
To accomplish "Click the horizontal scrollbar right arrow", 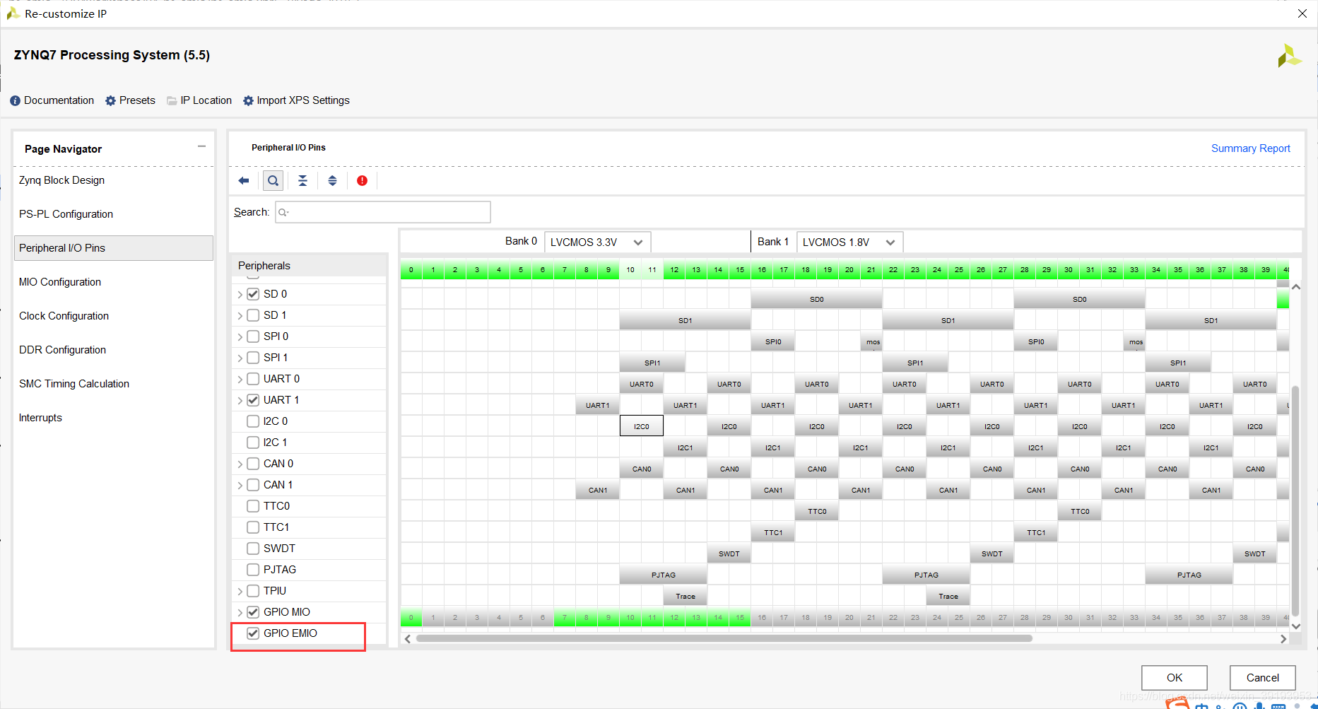I will coord(1283,638).
